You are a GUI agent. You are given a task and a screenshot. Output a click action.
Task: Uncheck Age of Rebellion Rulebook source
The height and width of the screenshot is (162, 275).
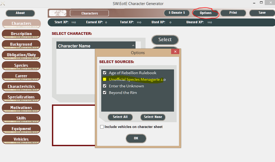104,73
